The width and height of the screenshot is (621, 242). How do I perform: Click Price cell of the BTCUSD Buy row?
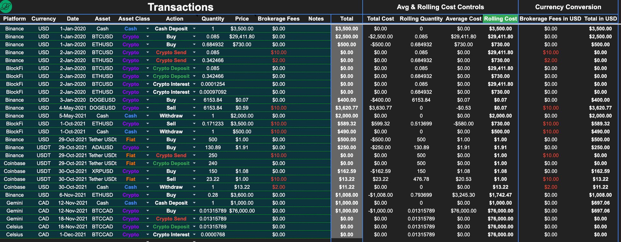tap(242, 37)
